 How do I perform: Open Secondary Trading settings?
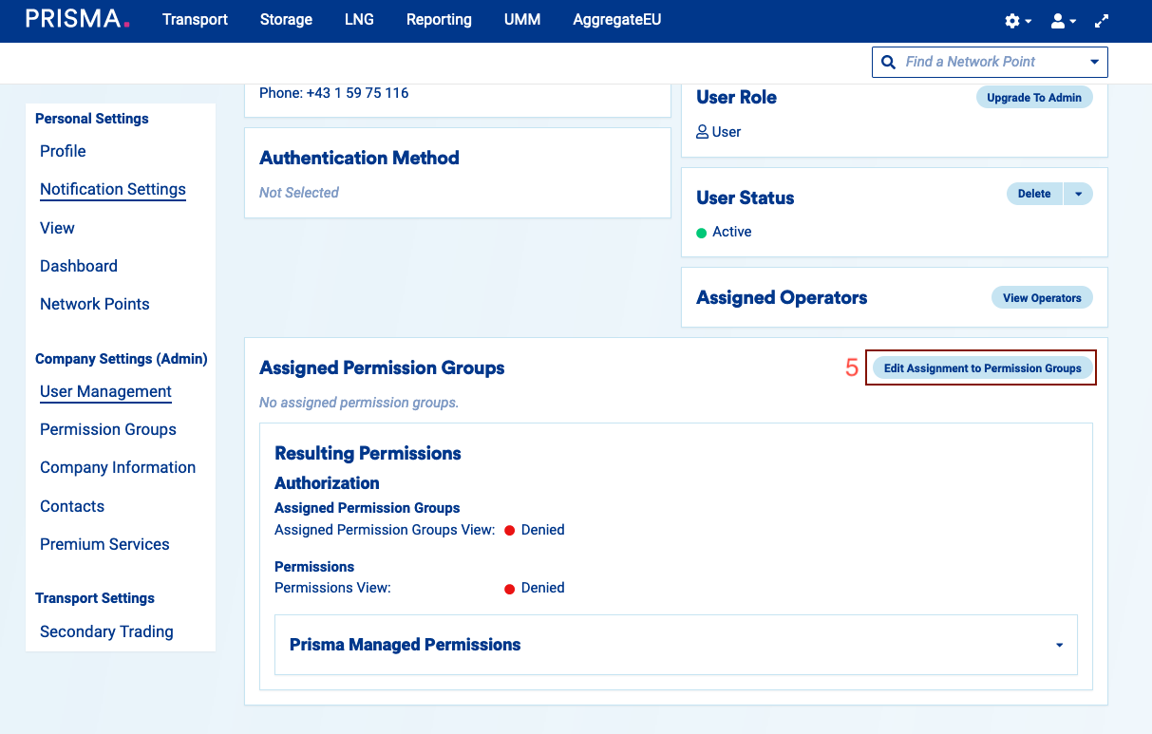[106, 632]
